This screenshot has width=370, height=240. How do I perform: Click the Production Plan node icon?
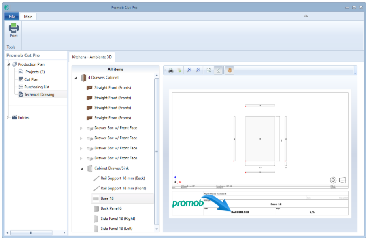click(15, 64)
